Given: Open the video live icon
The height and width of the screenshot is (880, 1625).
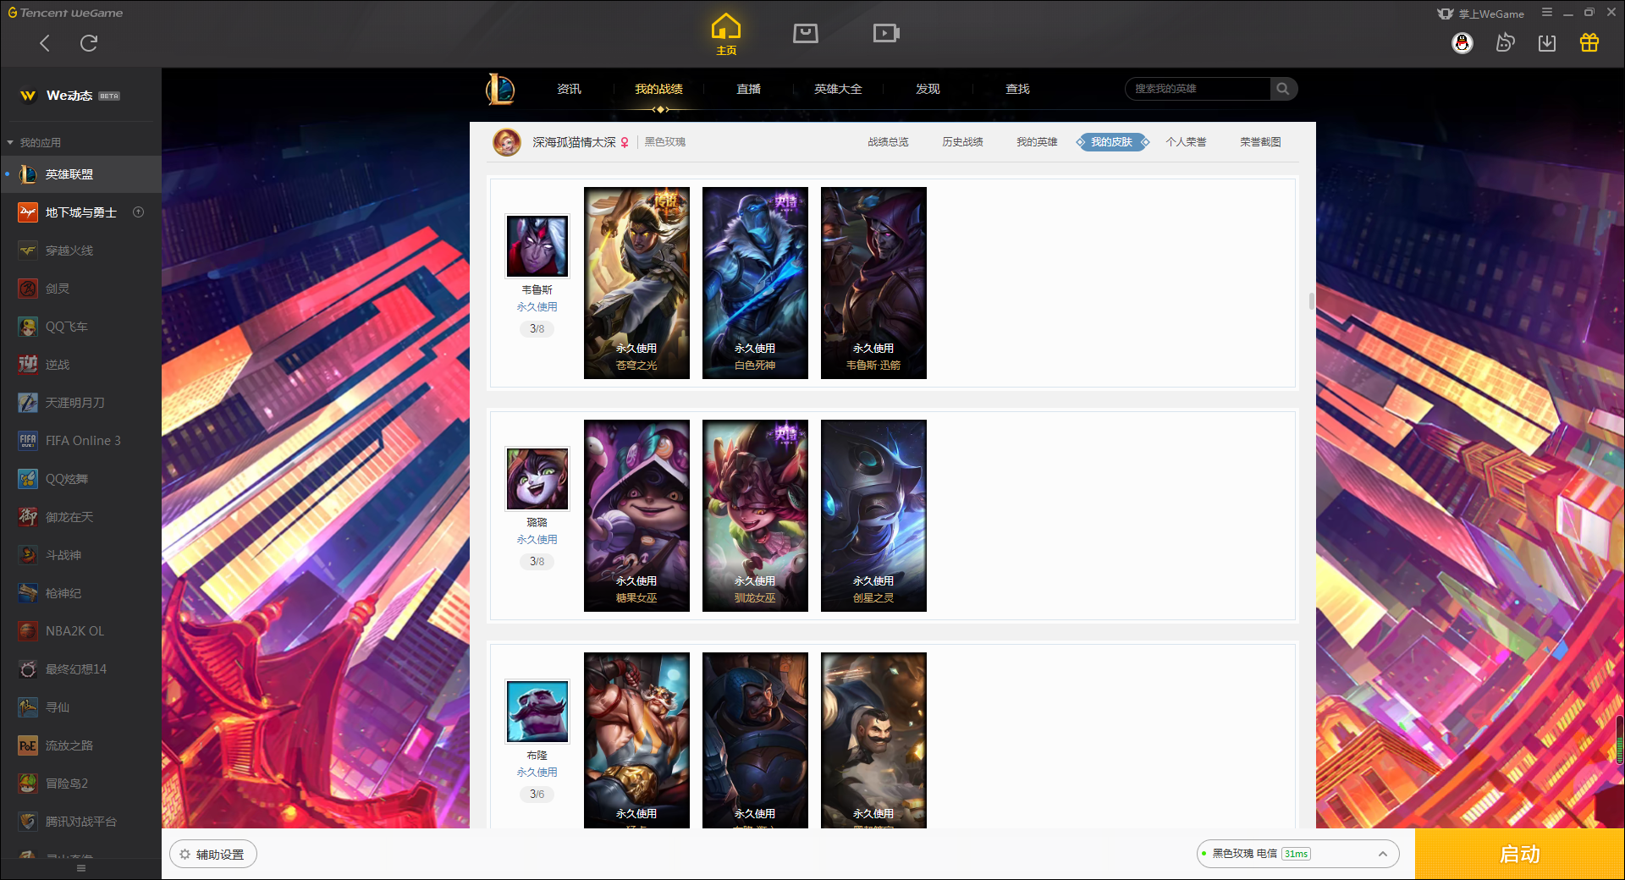Looking at the screenshot, I should tap(886, 33).
